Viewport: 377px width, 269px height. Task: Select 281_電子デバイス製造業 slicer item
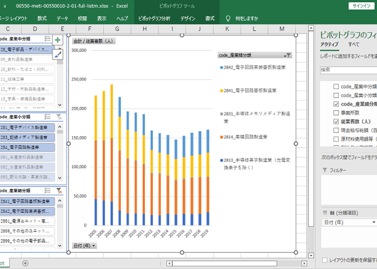[x=27, y=128]
